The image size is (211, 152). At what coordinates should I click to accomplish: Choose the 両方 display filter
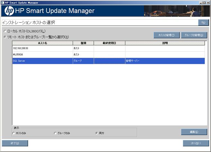tap(97, 133)
